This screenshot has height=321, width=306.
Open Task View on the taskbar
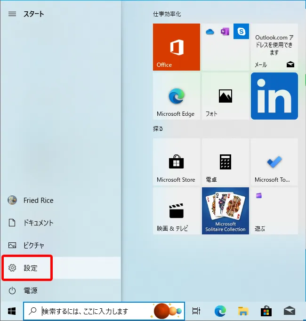(196, 311)
